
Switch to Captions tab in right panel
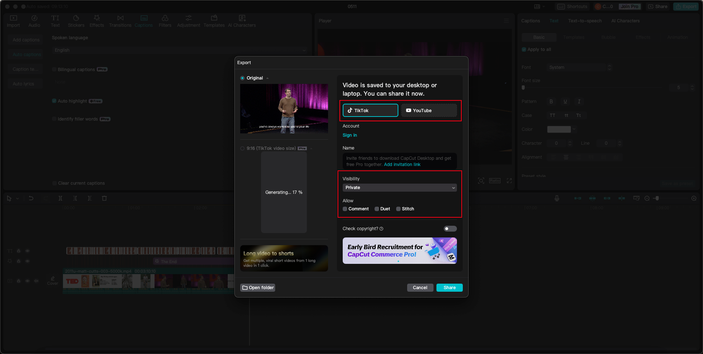[x=531, y=21]
